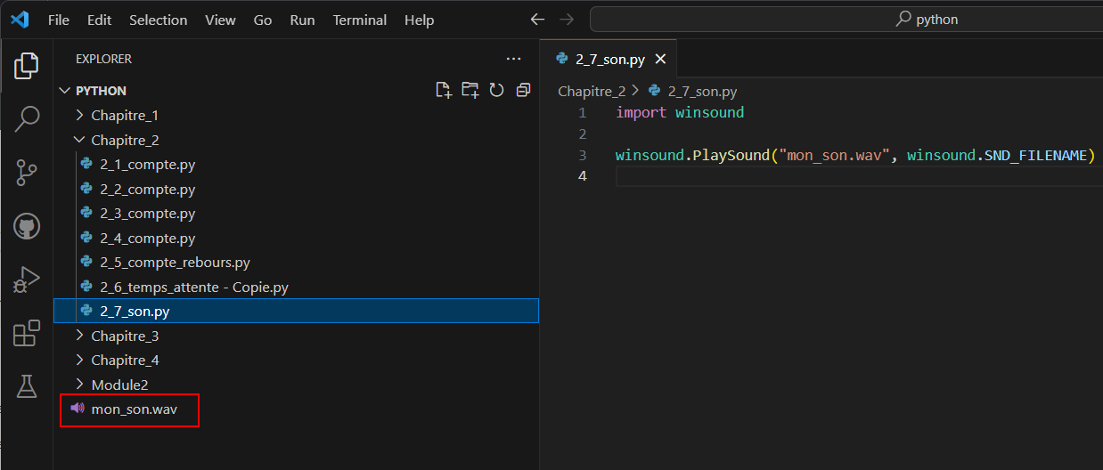Close the 2_7_son.py editor tab

pos(660,60)
